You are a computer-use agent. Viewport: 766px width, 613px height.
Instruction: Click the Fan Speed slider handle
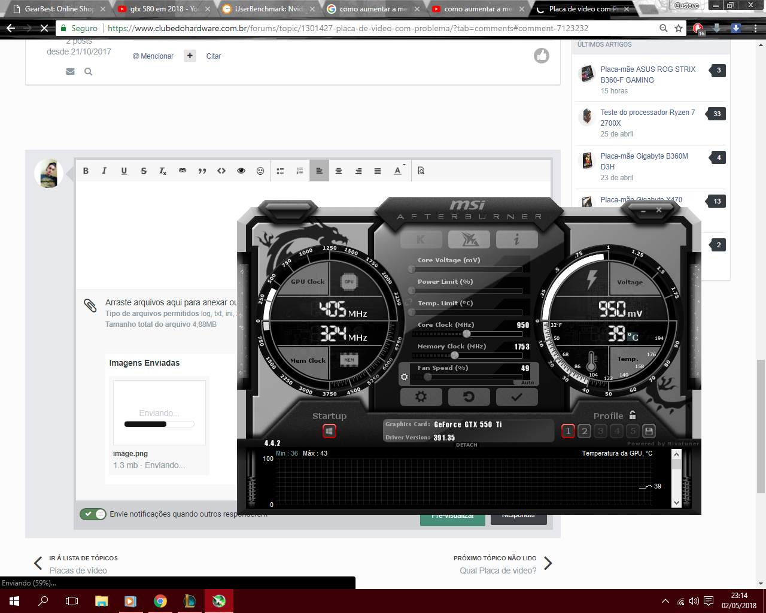tap(427, 377)
